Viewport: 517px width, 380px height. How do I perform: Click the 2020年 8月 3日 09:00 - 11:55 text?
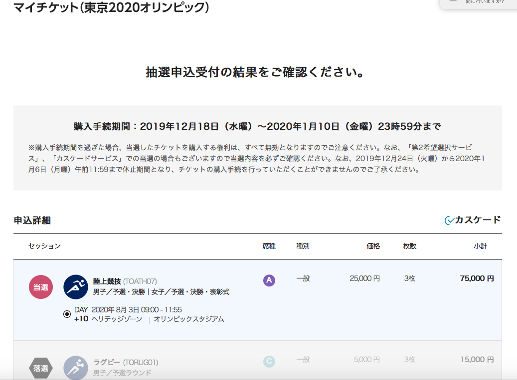pos(137,309)
